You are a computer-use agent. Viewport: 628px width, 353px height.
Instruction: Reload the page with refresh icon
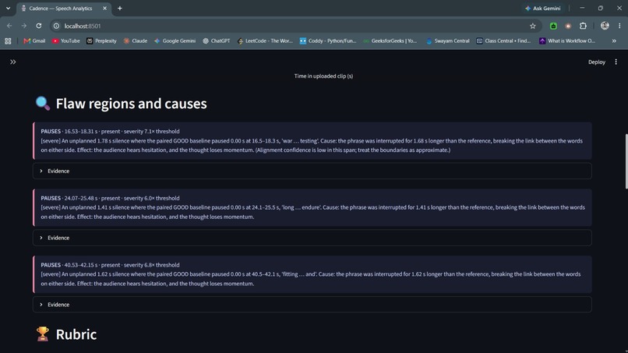tap(39, 26)
